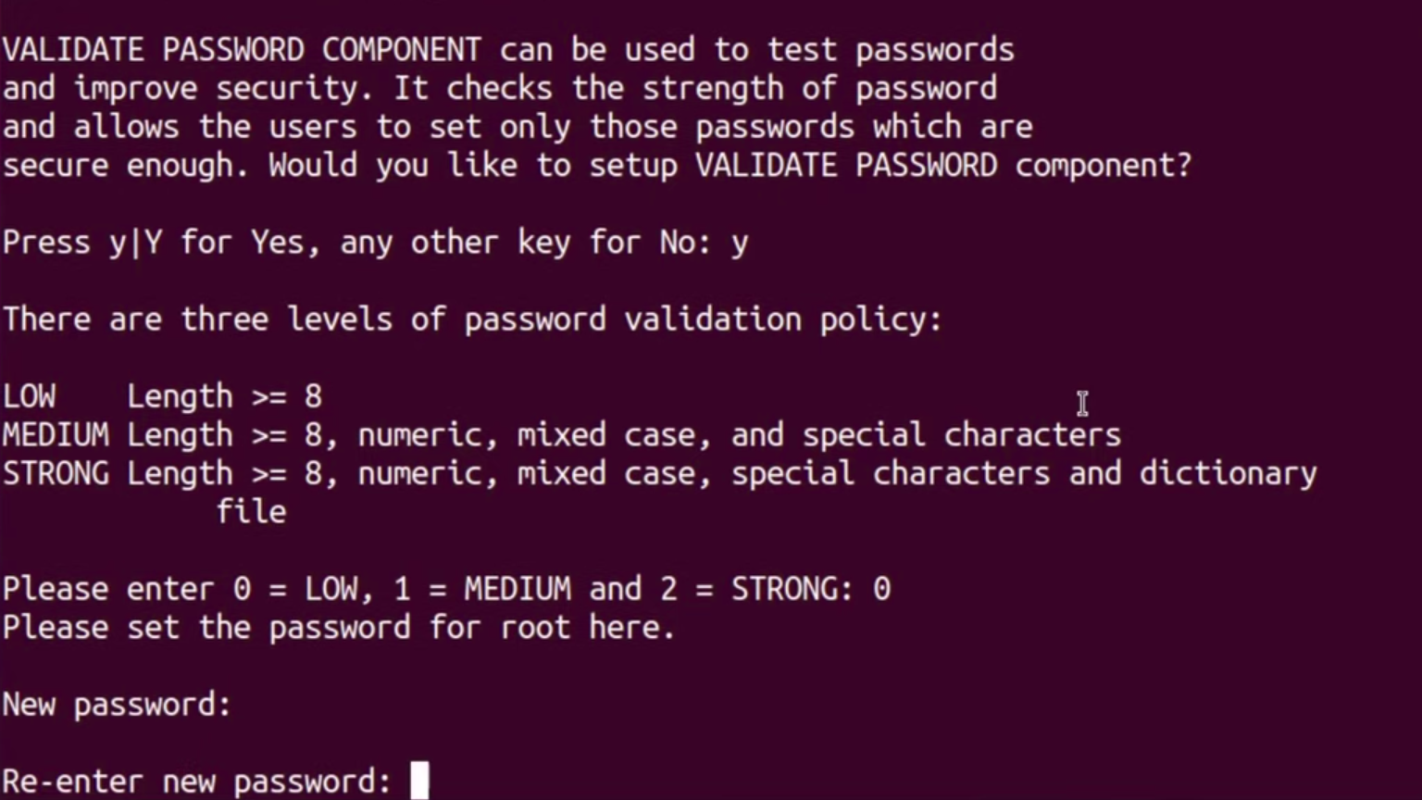
Task: Click the word "component?" ending the question
Action: (1103, 166)
